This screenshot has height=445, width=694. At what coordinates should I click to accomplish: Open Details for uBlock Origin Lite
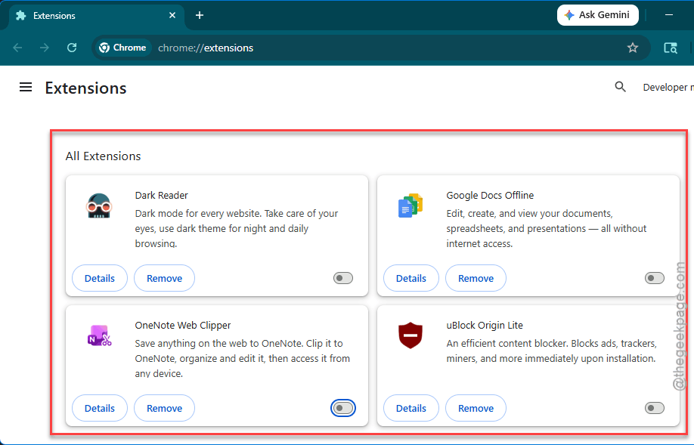(411, 408)
